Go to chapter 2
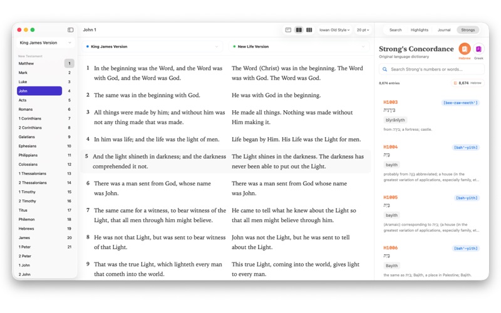Image resolution: width=501 pixels, height=313 pixels. [x=70, y=73]
